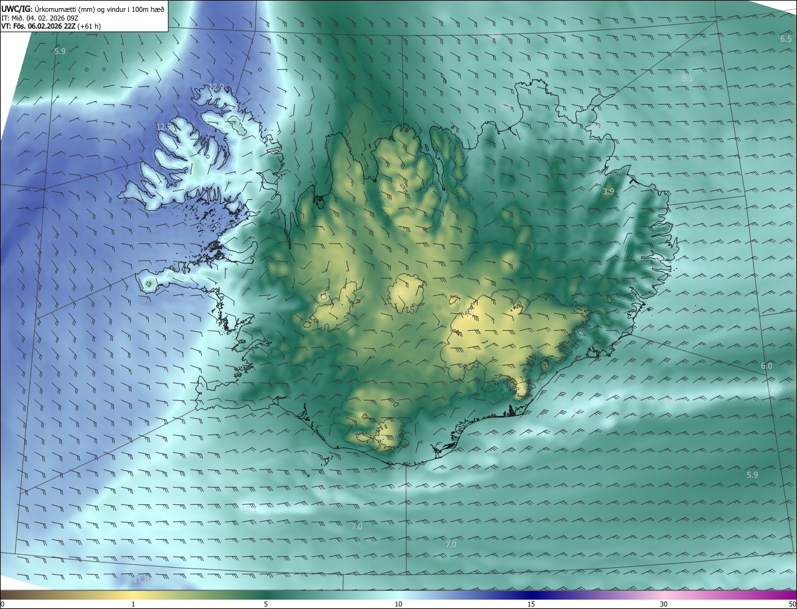Click the colour scale tick labelled '30'
This screenshot has width=797, height=609.
click(x=664, y=604)
